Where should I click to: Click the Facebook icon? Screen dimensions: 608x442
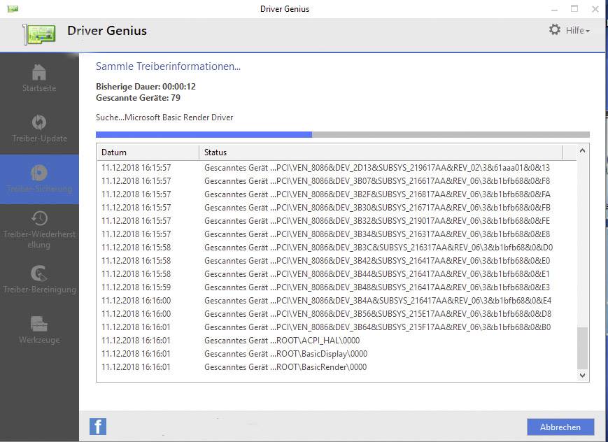click(x=97, y=426)
